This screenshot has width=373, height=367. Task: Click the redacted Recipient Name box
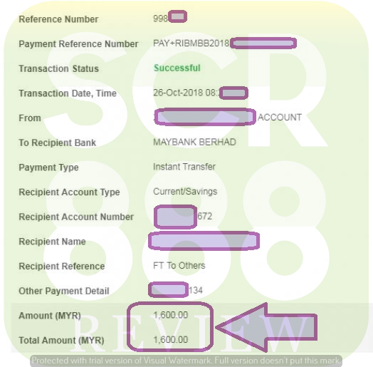pos(204,241)
